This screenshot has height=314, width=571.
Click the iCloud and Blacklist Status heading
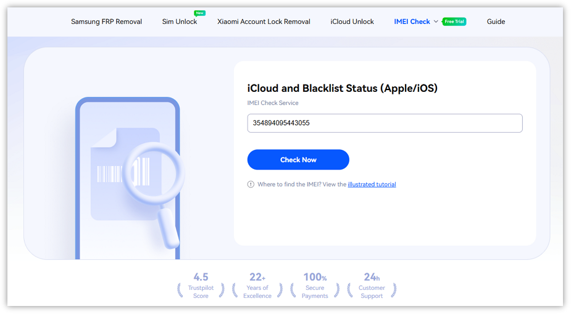coord(343,88)
